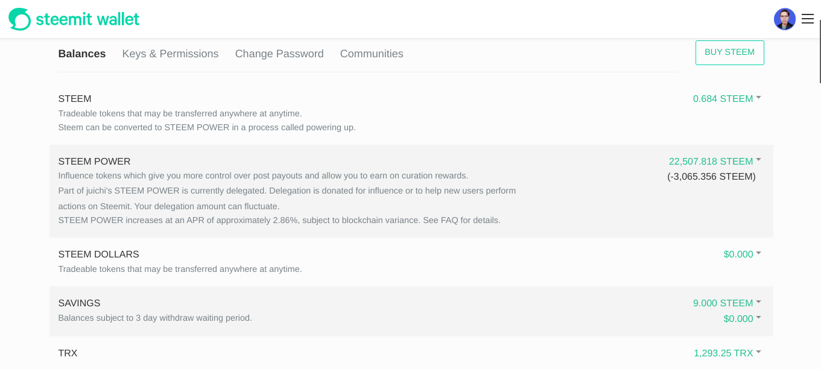The height and width of the screenshot is (369, 821).
Task: Open the user profile avatar
Action: coord(784,19)
